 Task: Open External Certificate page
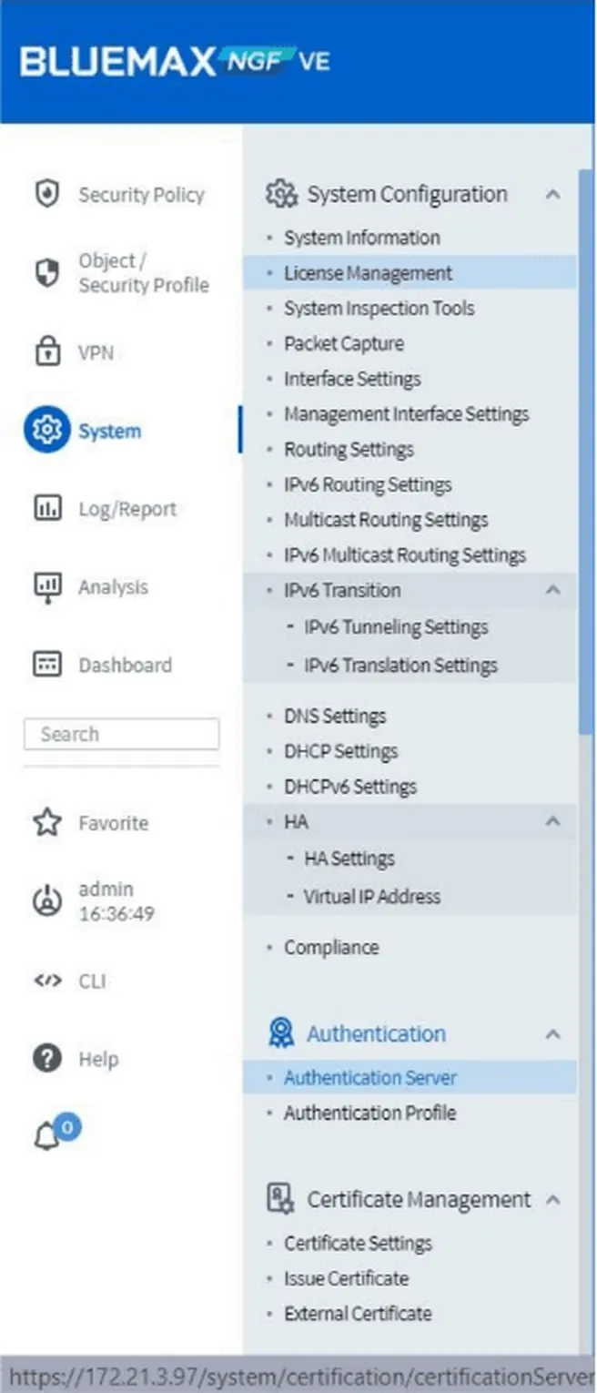358,1314
